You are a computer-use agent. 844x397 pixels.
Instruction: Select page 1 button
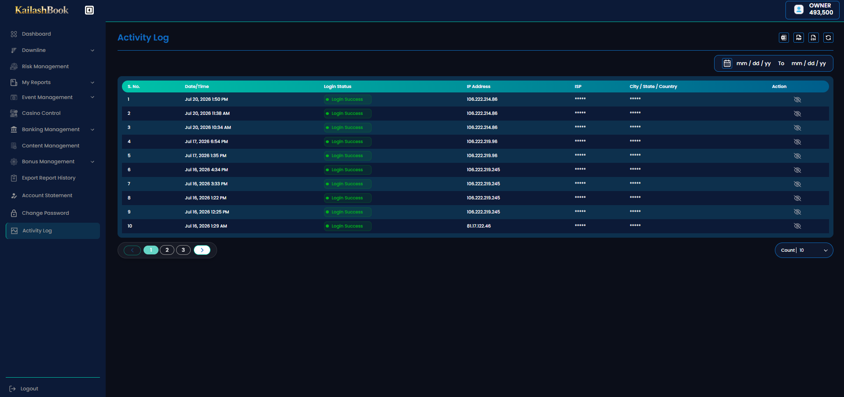coord(151,250)
